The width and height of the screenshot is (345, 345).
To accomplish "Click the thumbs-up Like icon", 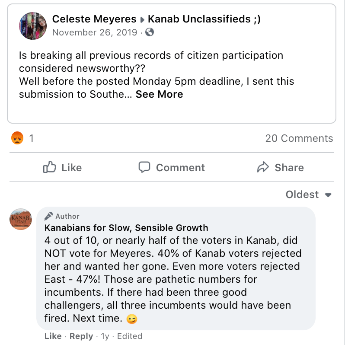I will click(x=50, y=167).
